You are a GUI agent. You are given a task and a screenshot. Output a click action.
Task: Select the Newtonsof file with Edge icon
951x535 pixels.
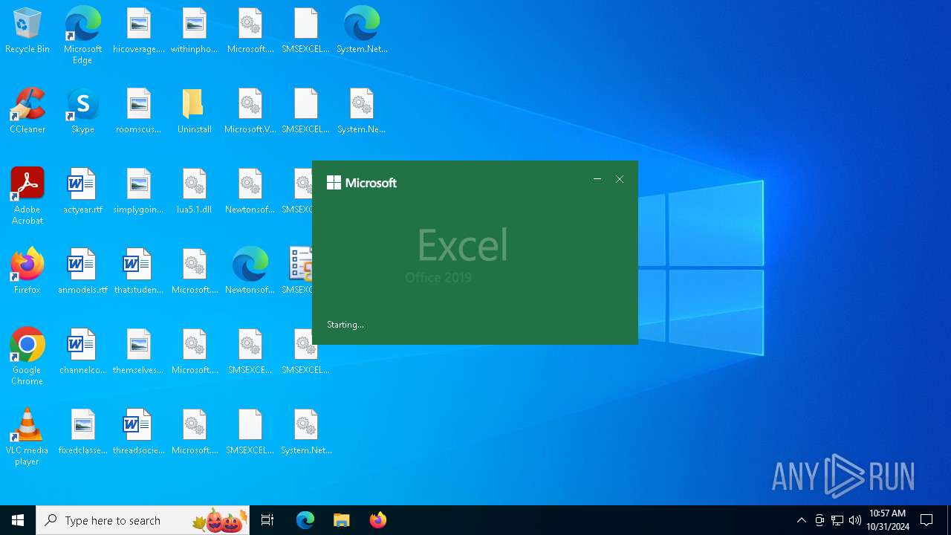[250, 272]
